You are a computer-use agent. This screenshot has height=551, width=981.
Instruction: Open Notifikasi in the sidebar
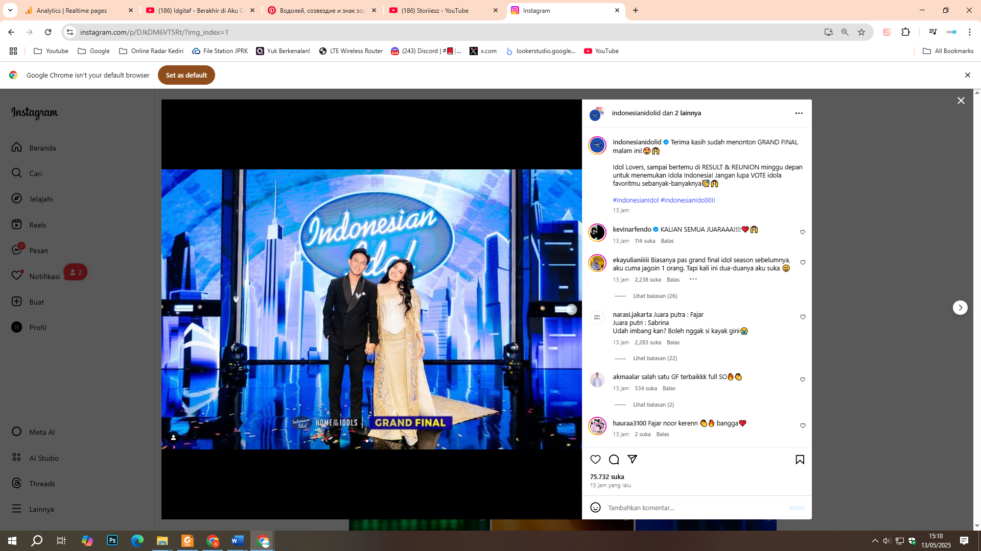tap(36, 276)
